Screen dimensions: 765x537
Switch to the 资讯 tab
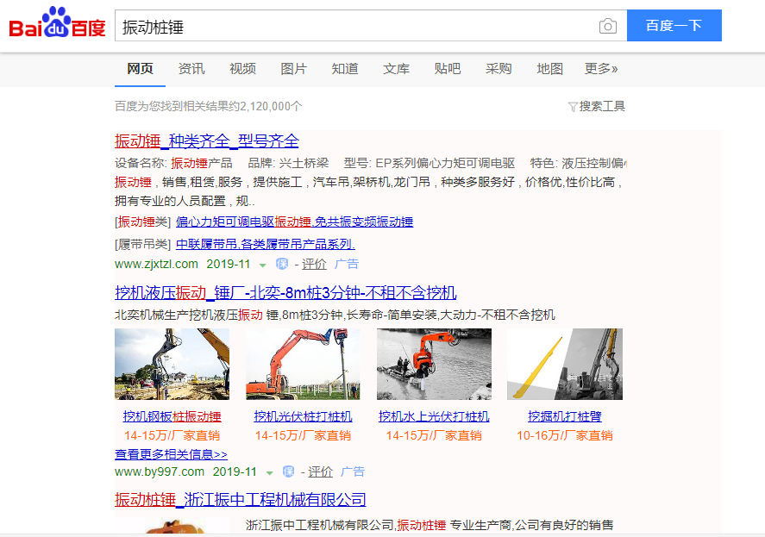(x=191, y=69)
